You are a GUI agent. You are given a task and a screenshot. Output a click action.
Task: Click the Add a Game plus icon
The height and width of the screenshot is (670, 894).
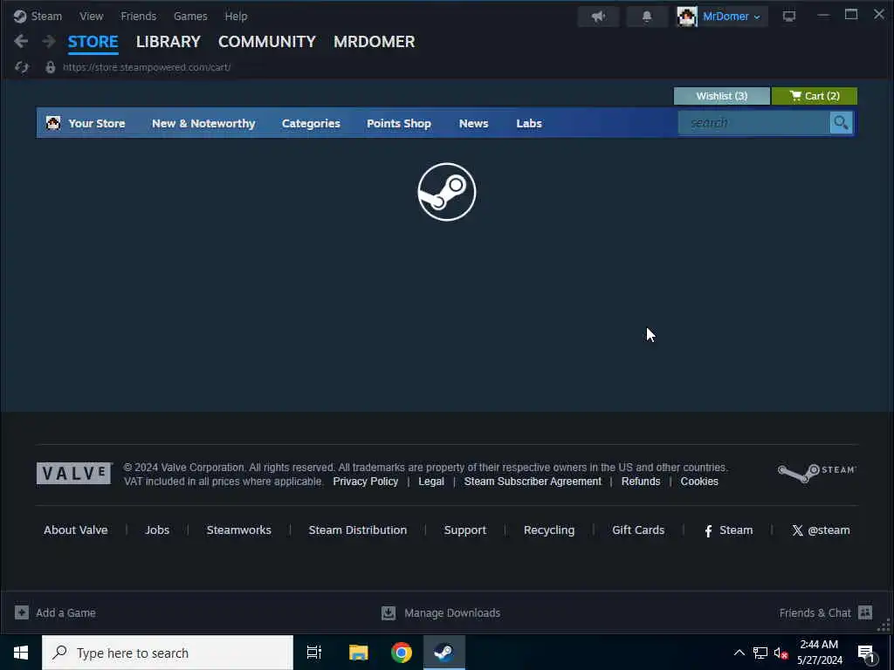click(22, 612)
